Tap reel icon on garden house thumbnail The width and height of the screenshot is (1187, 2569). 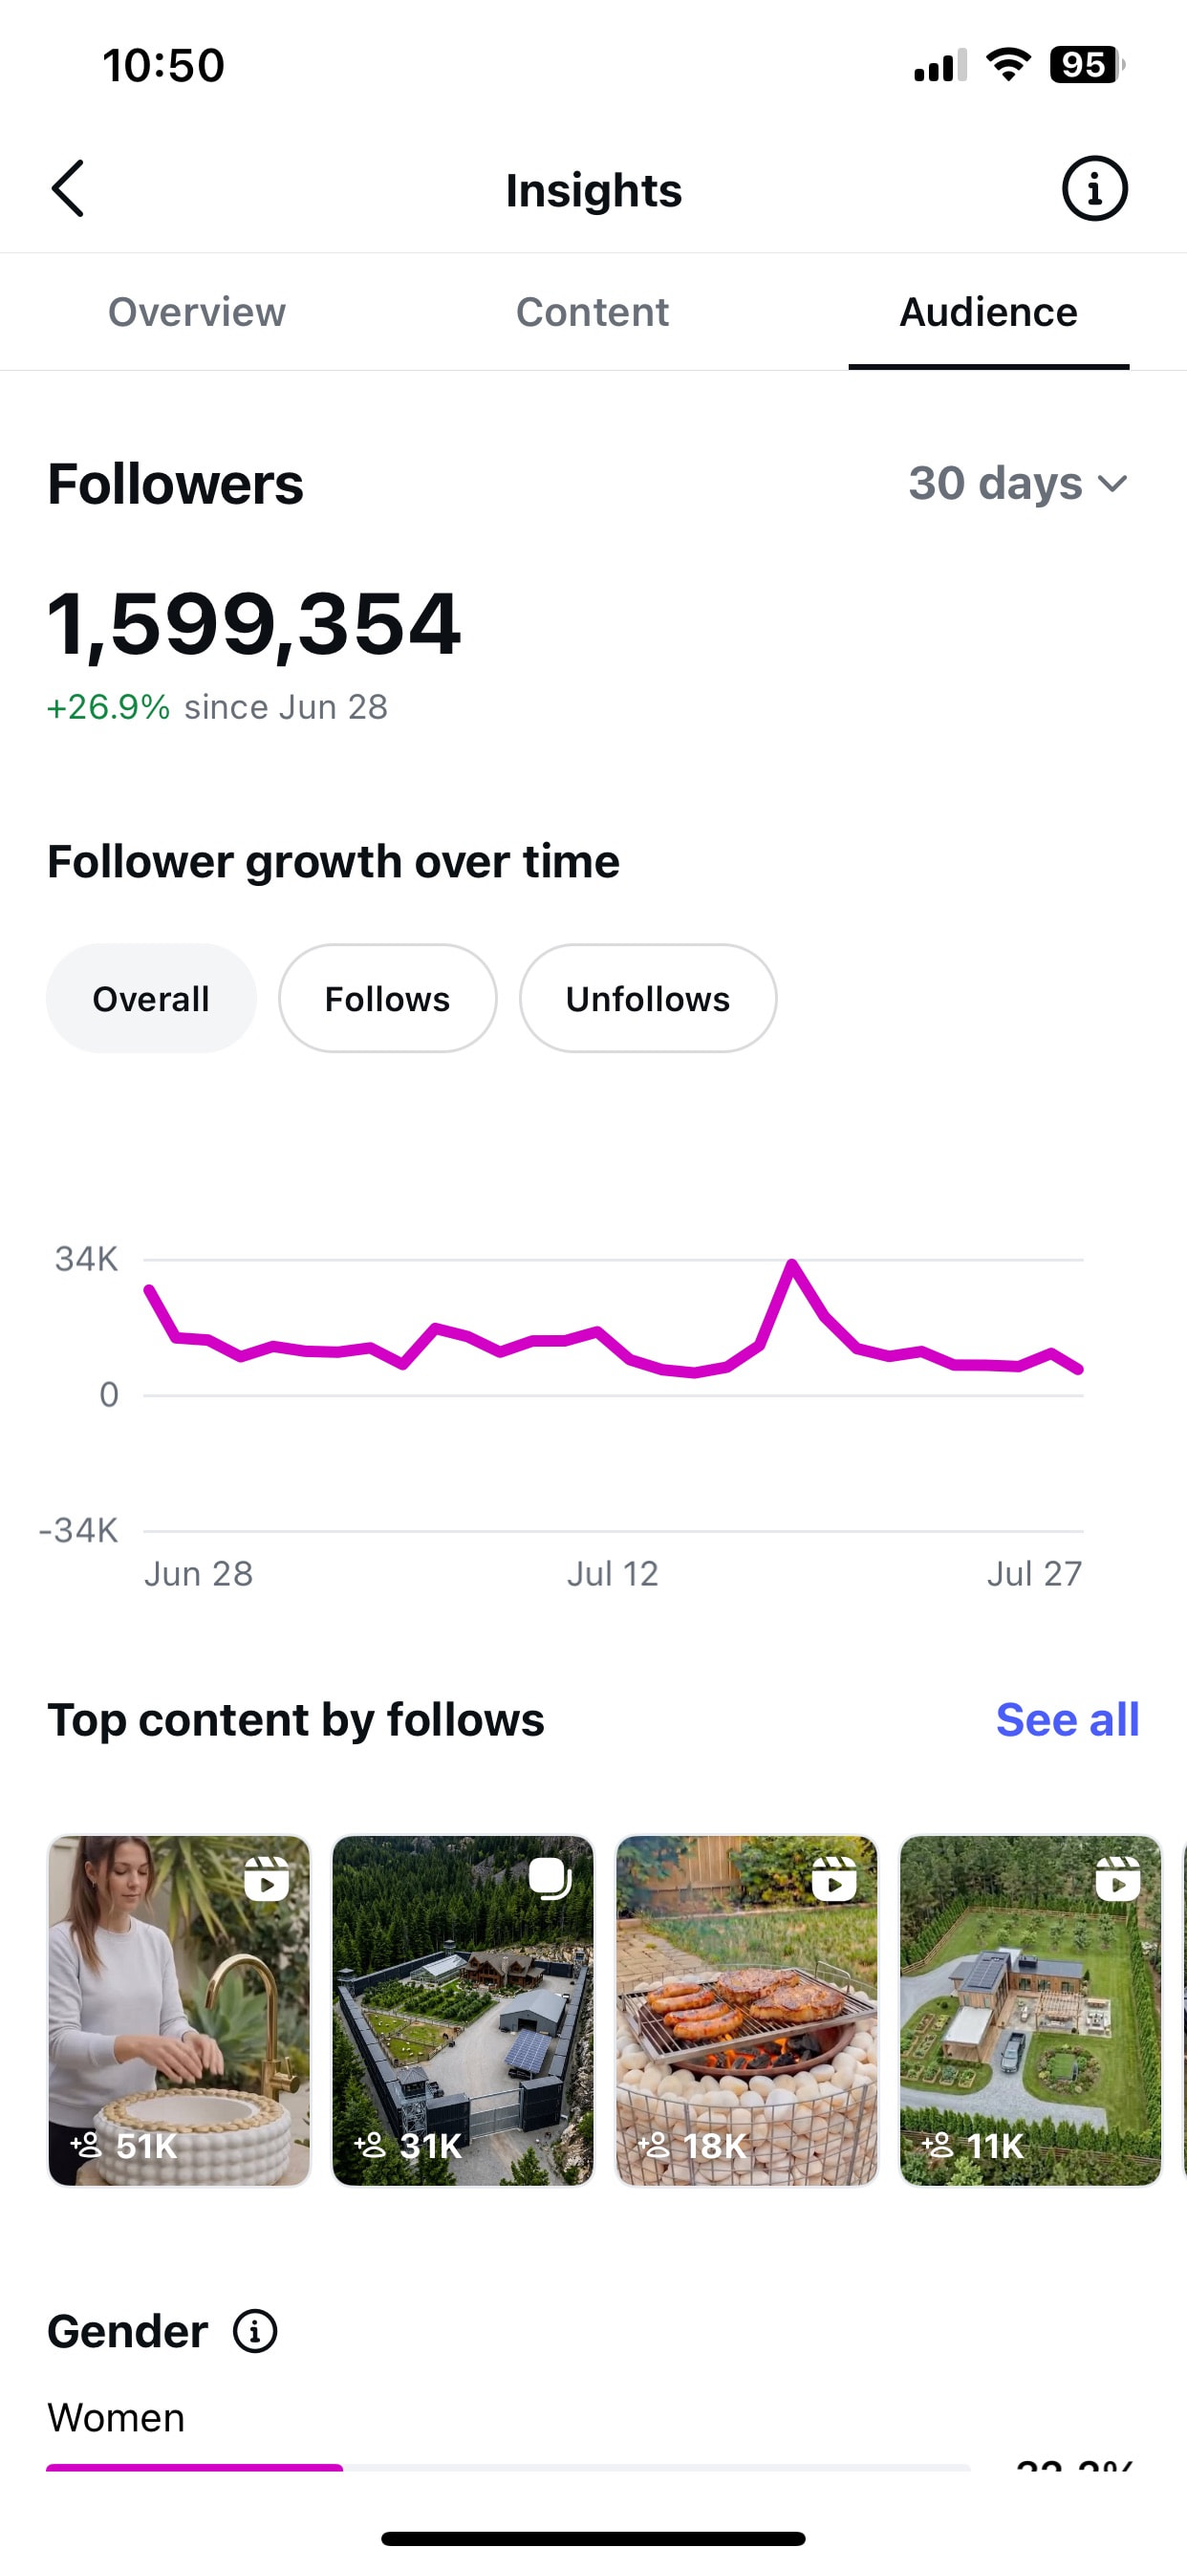(1117, 1879)
